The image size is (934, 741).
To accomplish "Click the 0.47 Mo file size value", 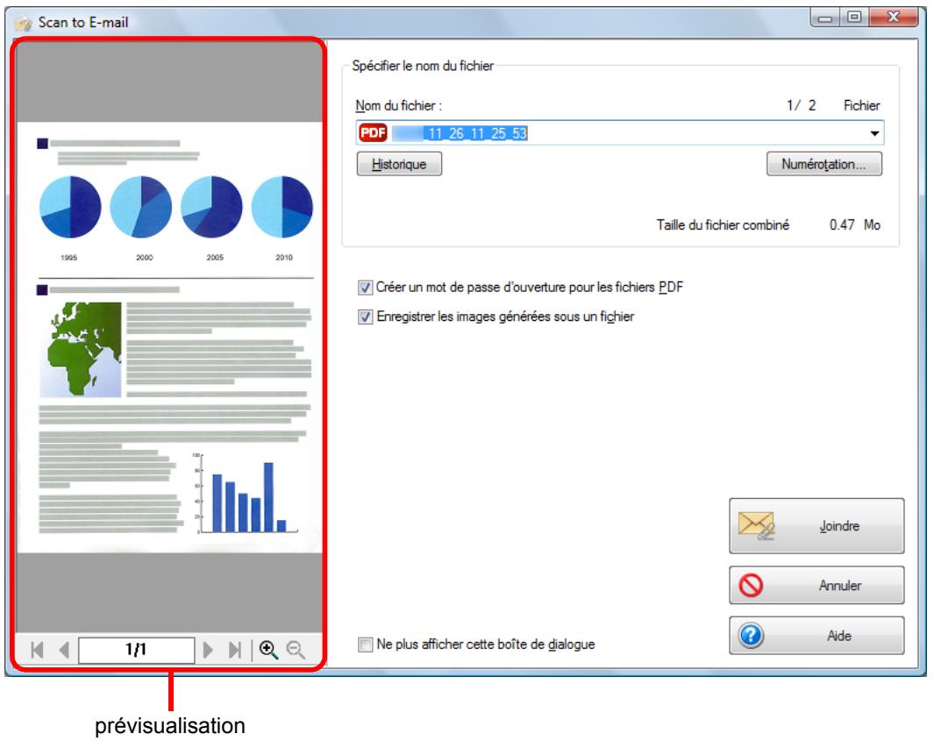I will click(855, 225).
